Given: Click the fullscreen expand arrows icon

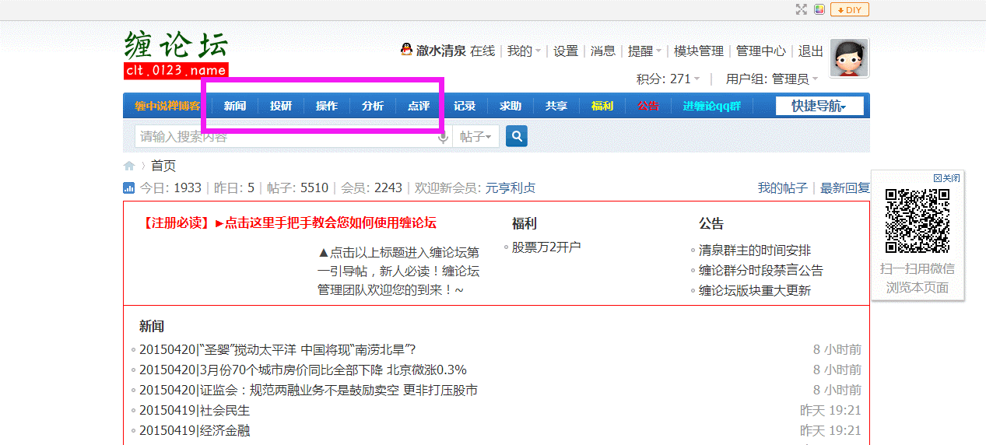Looking at the screenshot, I should click(802, 9).
